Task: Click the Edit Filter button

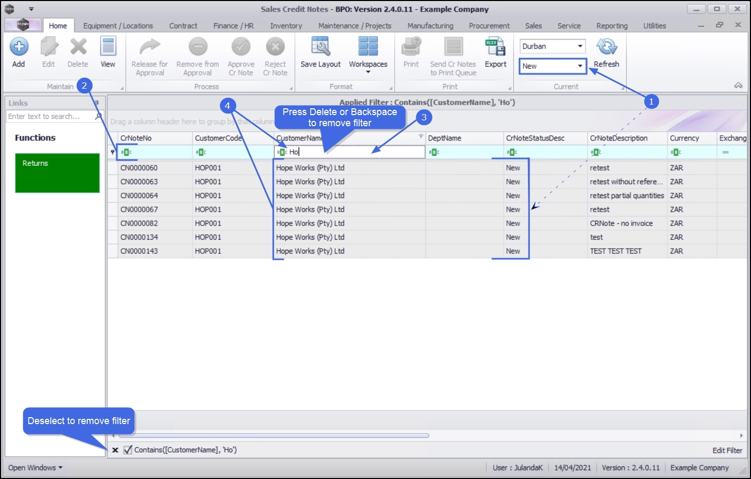Action: (x=727, y=450)
